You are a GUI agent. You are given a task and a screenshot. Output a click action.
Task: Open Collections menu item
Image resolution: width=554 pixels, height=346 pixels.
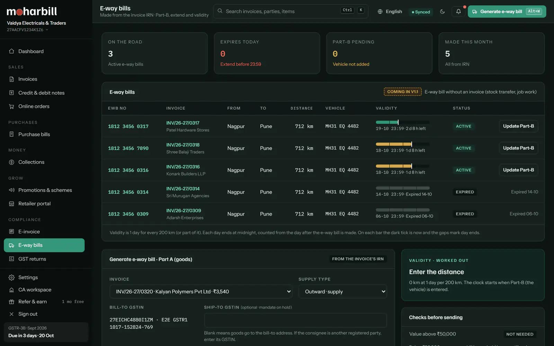[44, 162]
